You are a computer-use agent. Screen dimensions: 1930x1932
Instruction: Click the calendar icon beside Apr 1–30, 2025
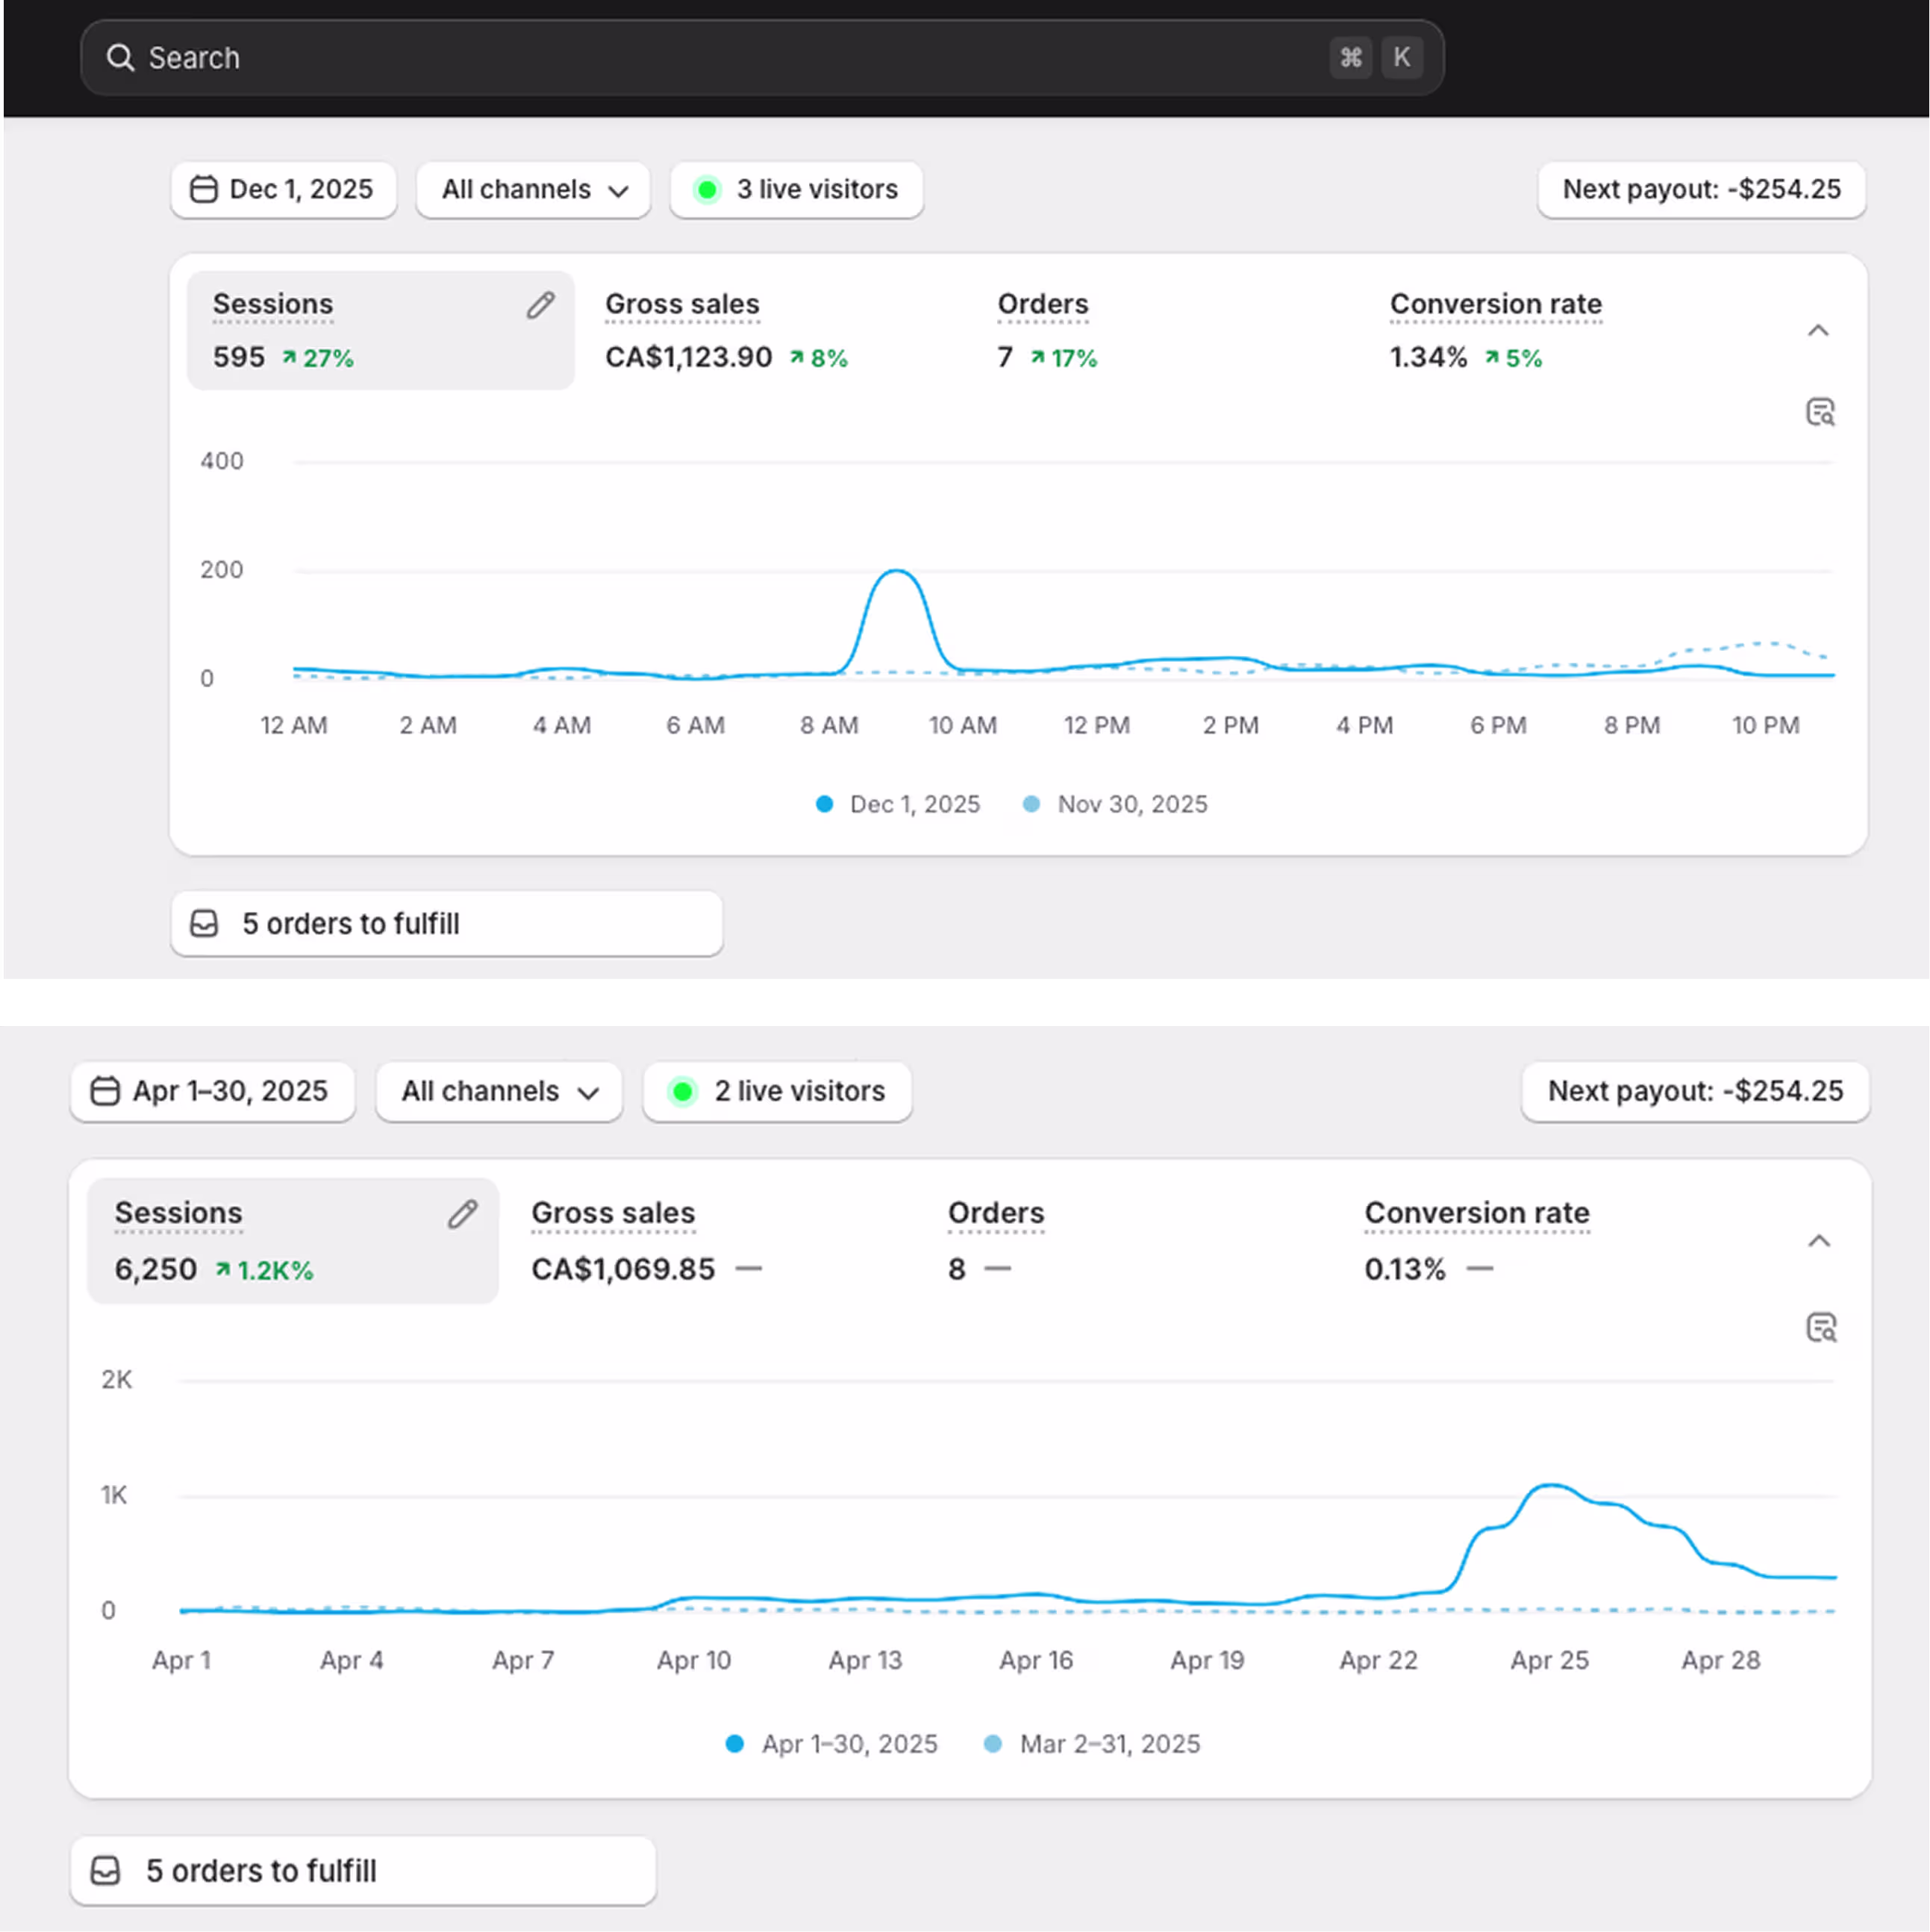(x=105, y=1091)
